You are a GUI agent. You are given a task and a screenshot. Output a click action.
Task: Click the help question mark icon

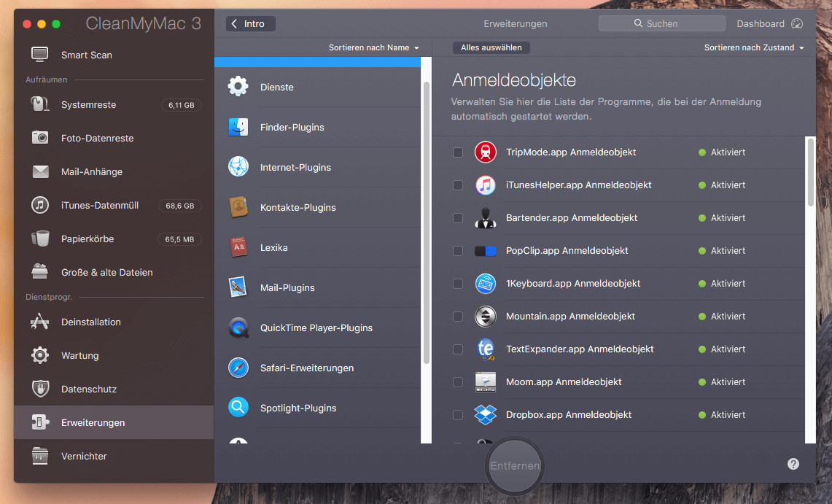(793, 464)
